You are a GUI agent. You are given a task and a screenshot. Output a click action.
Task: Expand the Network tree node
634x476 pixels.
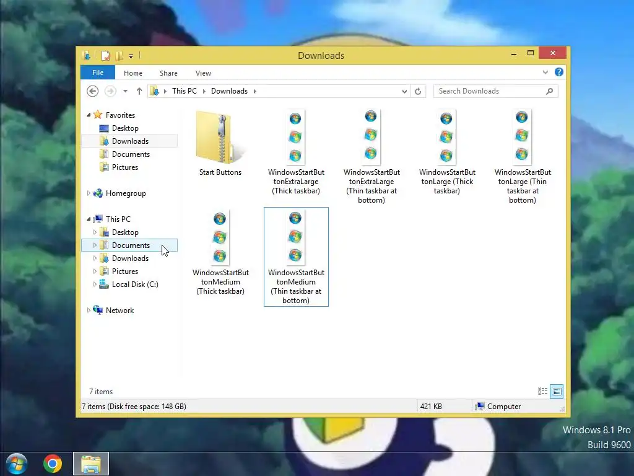[89, 310]
